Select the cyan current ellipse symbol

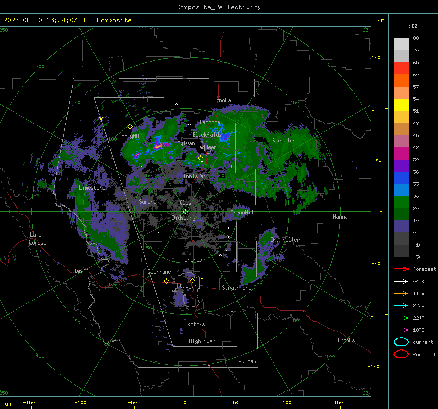[401, 342]
